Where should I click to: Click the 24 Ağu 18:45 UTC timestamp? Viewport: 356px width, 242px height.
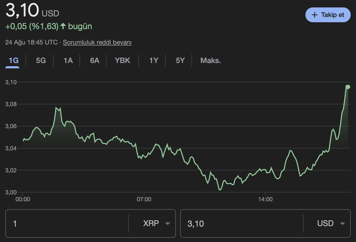tap(31, 42)
